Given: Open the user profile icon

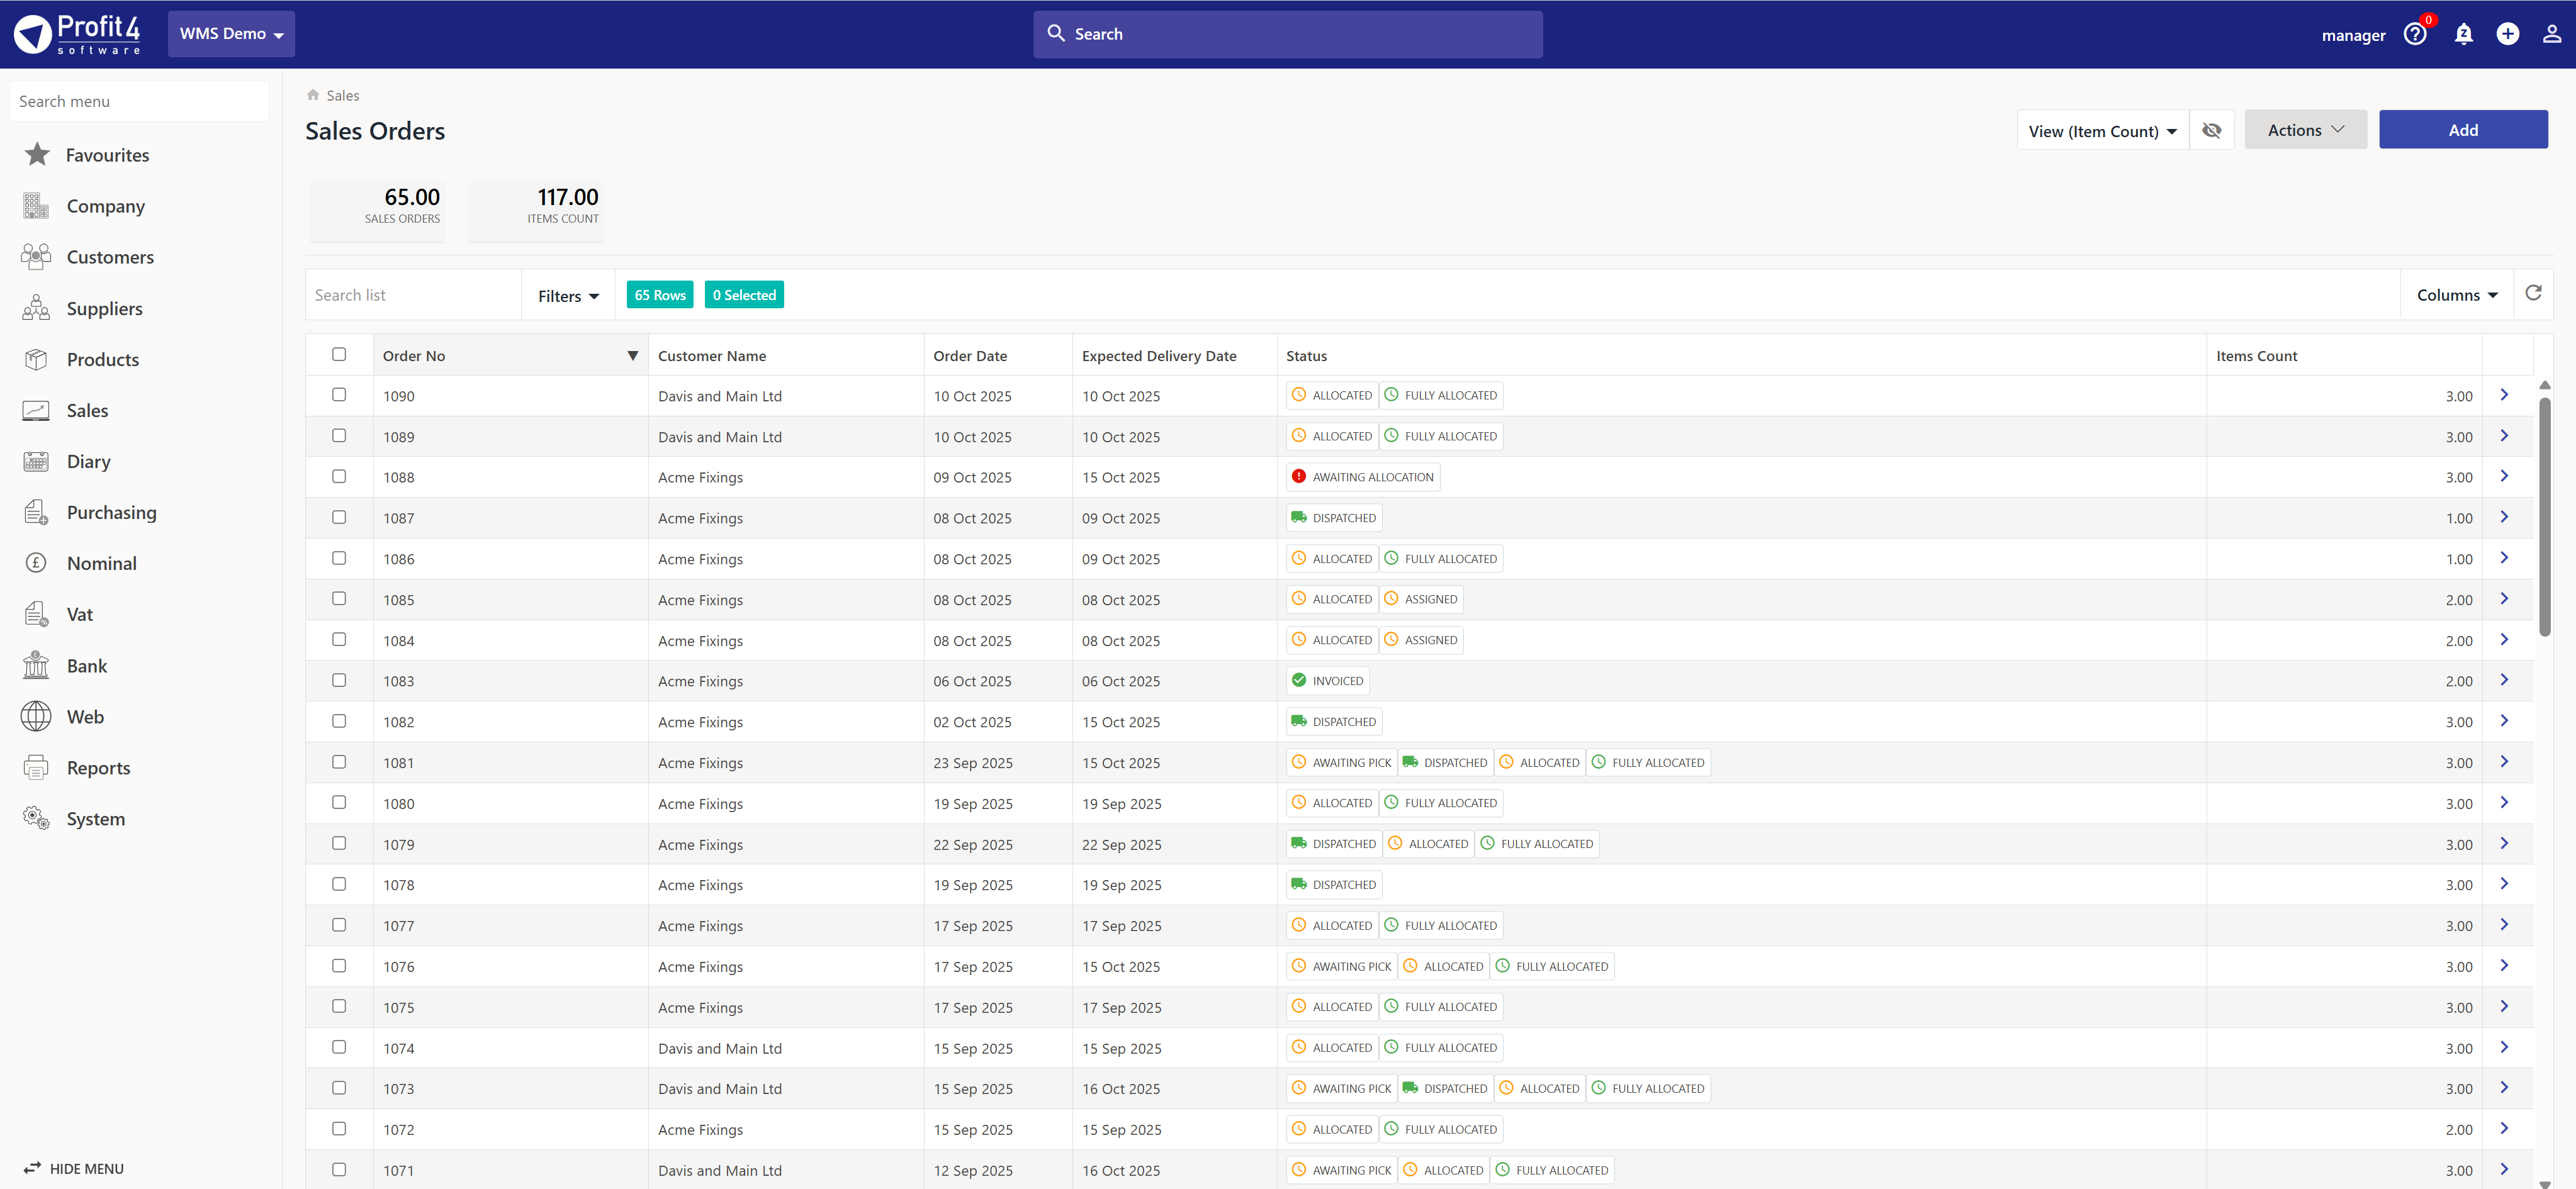Looking at the screenshot, I should [x=2551, y=34].
